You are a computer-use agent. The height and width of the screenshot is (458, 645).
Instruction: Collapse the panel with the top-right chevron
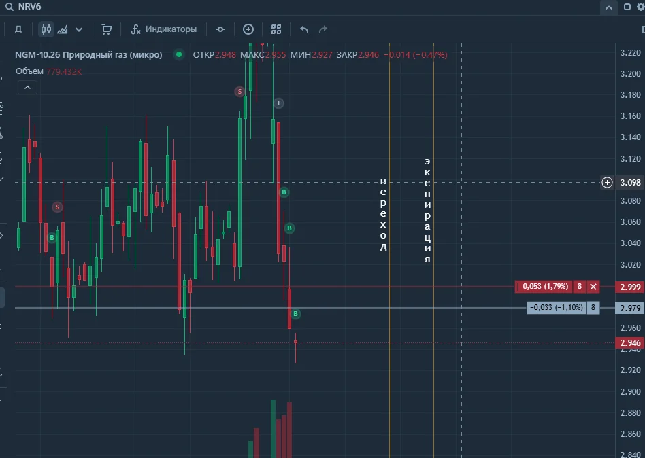tap(609, 7)
